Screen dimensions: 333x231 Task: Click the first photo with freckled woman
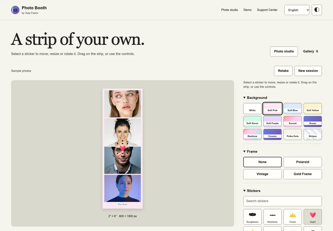click(123, 104)
